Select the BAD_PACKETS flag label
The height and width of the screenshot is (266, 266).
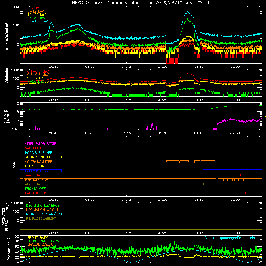point(36,193)
